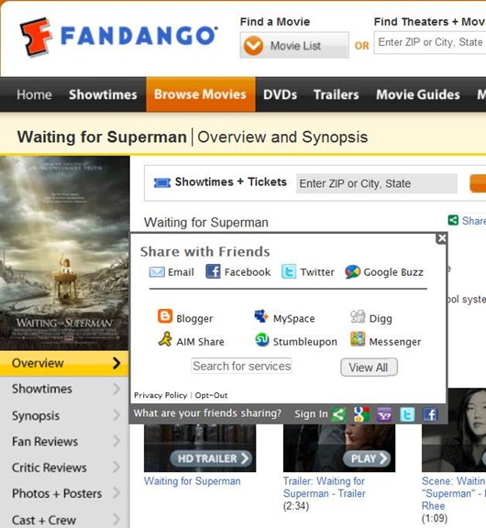Image resolution: width=486 pixels, height=528 pixels.
Task: Expand the Showtimes sidebar item arrow
Action: [116, 389]
